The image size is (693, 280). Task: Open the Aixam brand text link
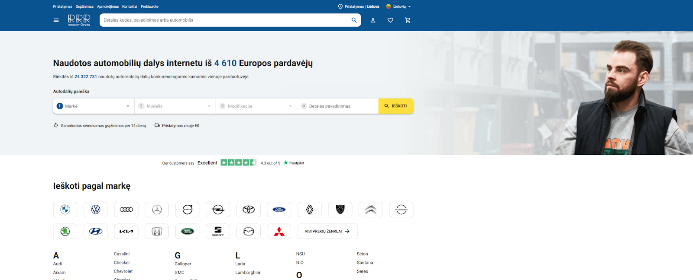(59, 273)
